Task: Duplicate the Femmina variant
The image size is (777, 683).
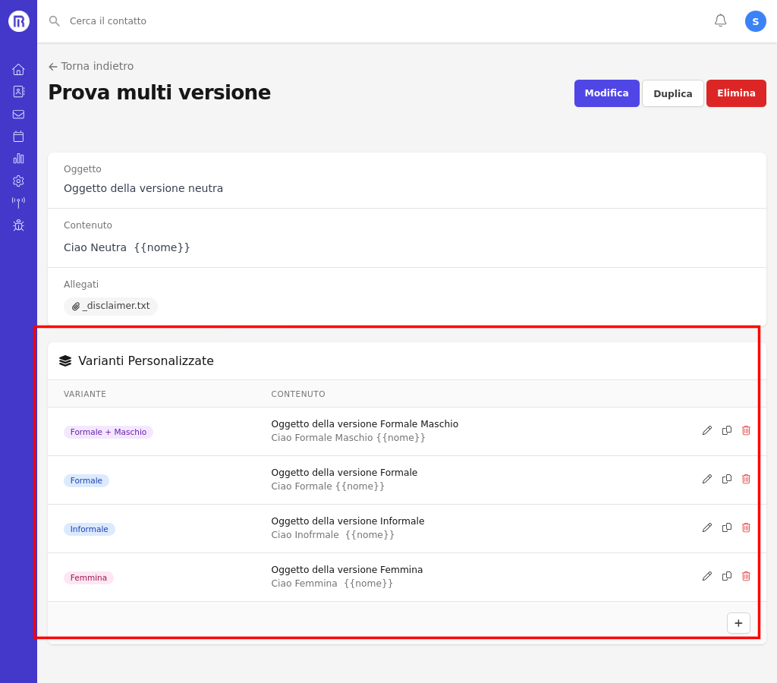Action: (x=727, y=576)
